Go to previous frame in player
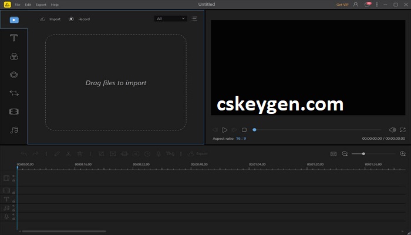Image resolution: width=411 pixels, height=235 pixels. click(x=215, y=130)
